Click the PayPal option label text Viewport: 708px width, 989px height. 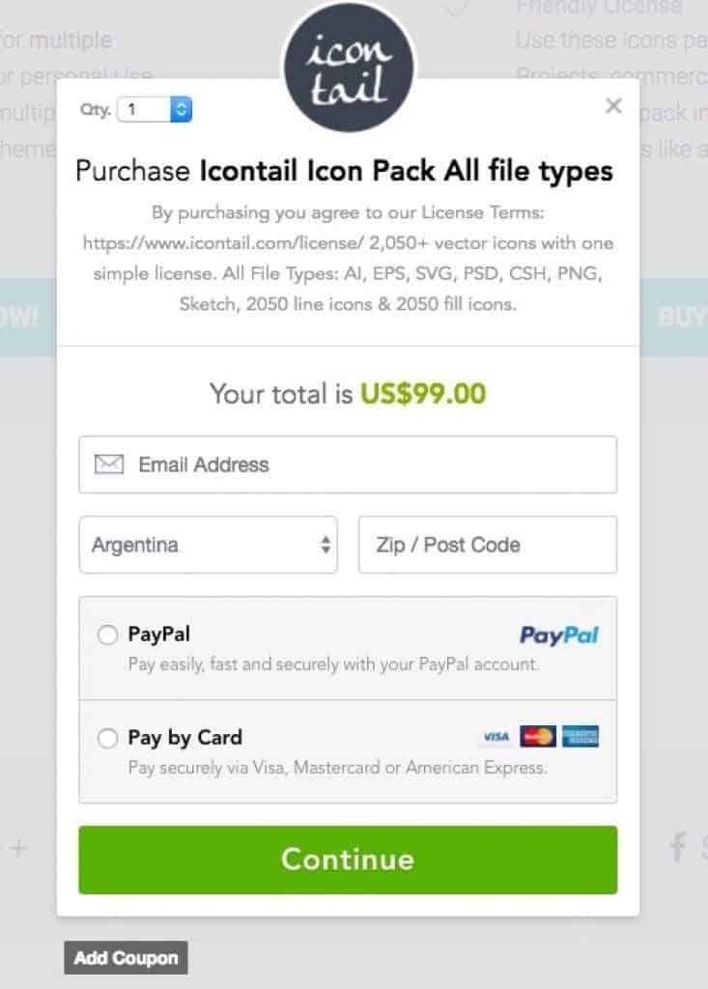(x=158, y=635)
